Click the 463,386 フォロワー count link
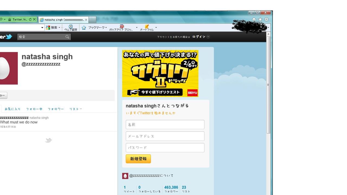 point(171,189)
